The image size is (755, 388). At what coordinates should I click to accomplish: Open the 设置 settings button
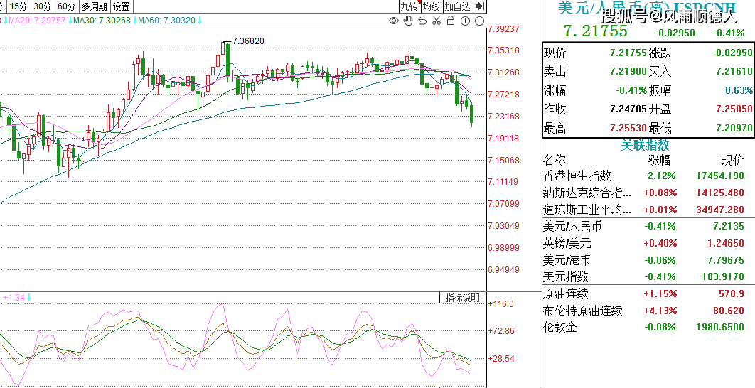coord(122,6)
